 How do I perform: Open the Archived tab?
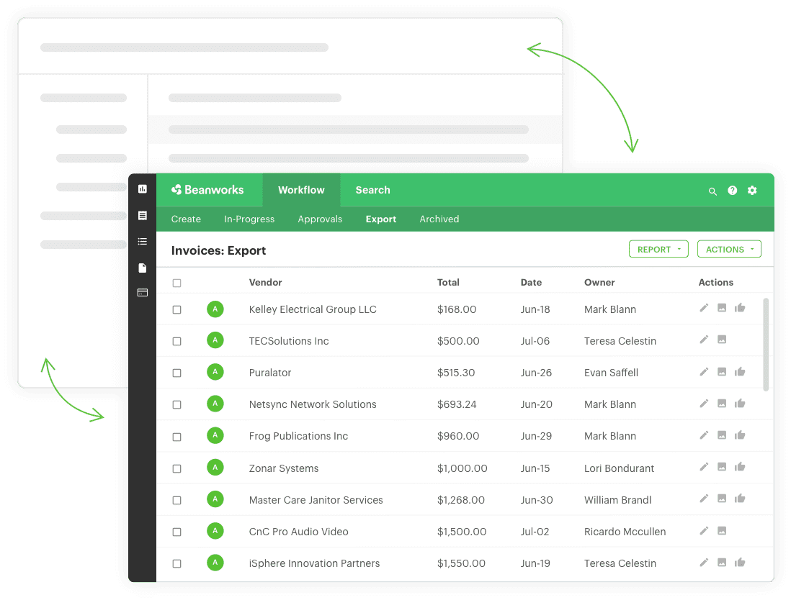(439, 219)
